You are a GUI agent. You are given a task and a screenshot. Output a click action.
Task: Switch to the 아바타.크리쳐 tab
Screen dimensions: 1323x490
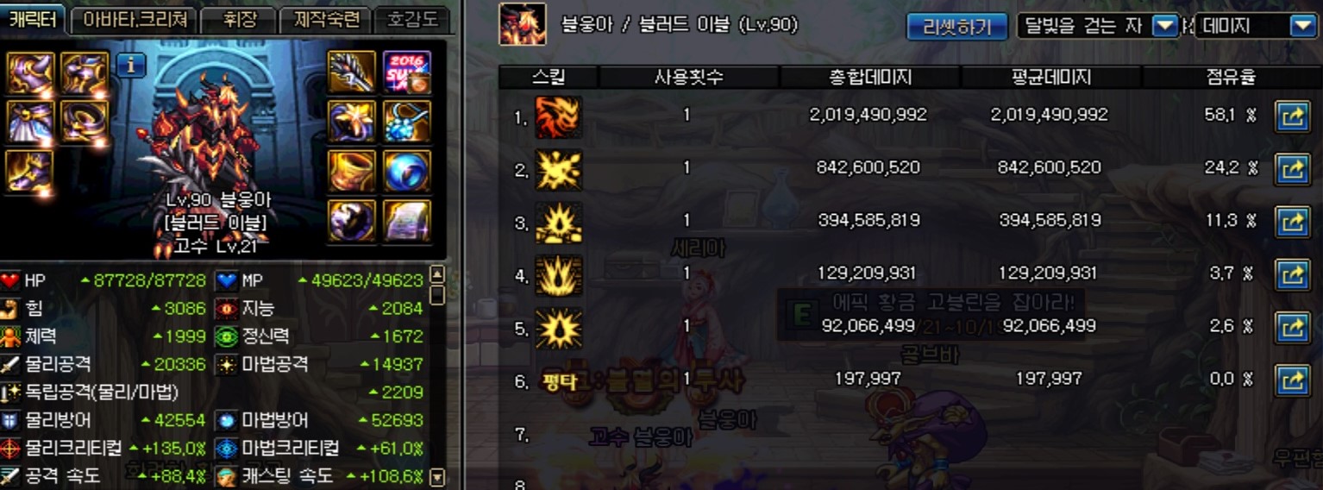coord(135,20)
